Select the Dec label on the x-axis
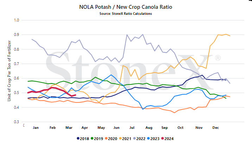The image size is (252, 145). [x=215, y=128]
